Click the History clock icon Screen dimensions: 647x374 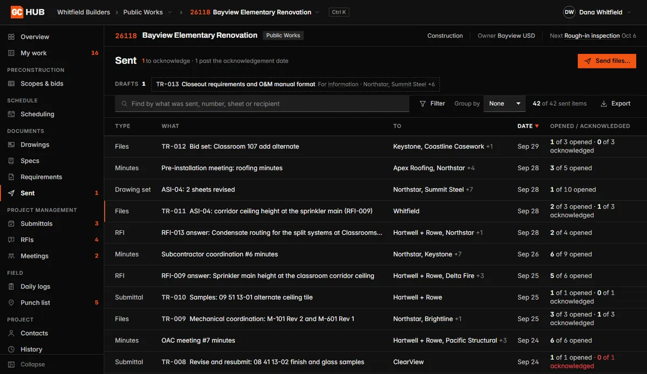[11, 349]
